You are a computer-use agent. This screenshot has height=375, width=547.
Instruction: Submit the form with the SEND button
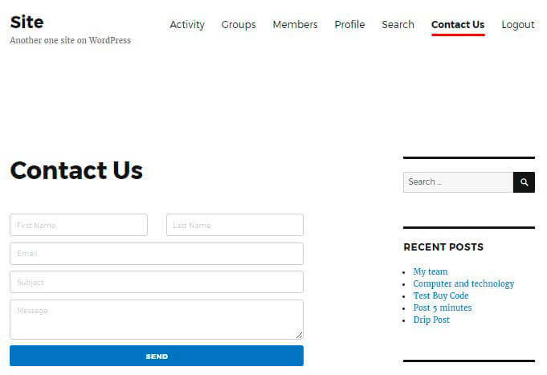click(x=157, y=356)
